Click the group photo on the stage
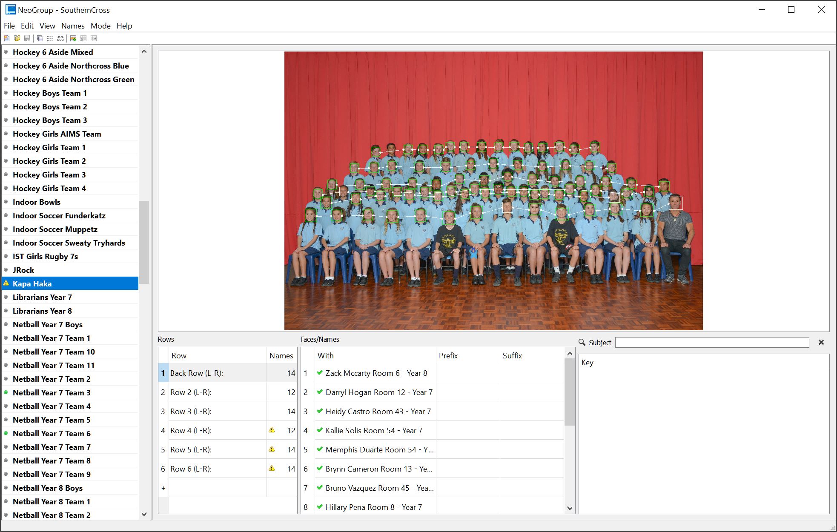The image size is (837, 532). pos(493,191)
